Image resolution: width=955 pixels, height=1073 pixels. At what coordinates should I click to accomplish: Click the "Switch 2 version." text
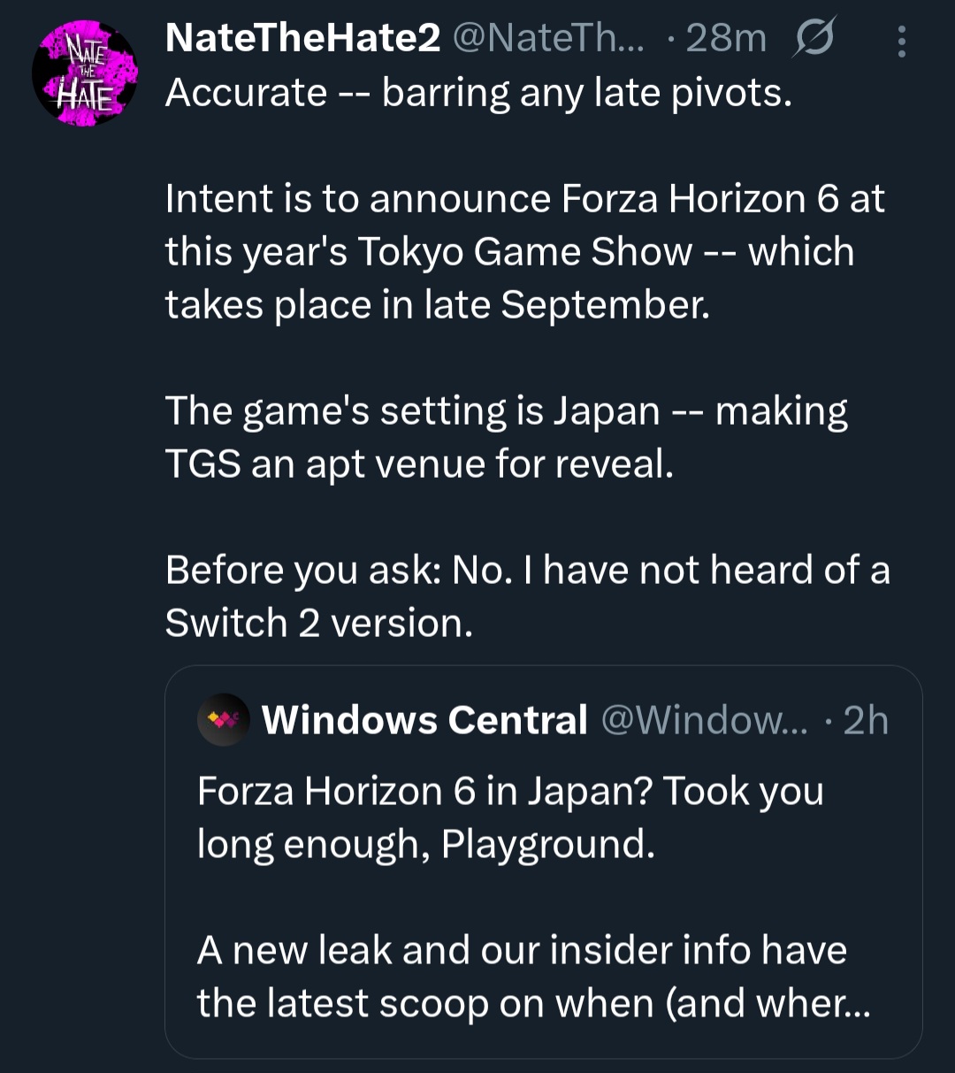[x=318, y=624]
